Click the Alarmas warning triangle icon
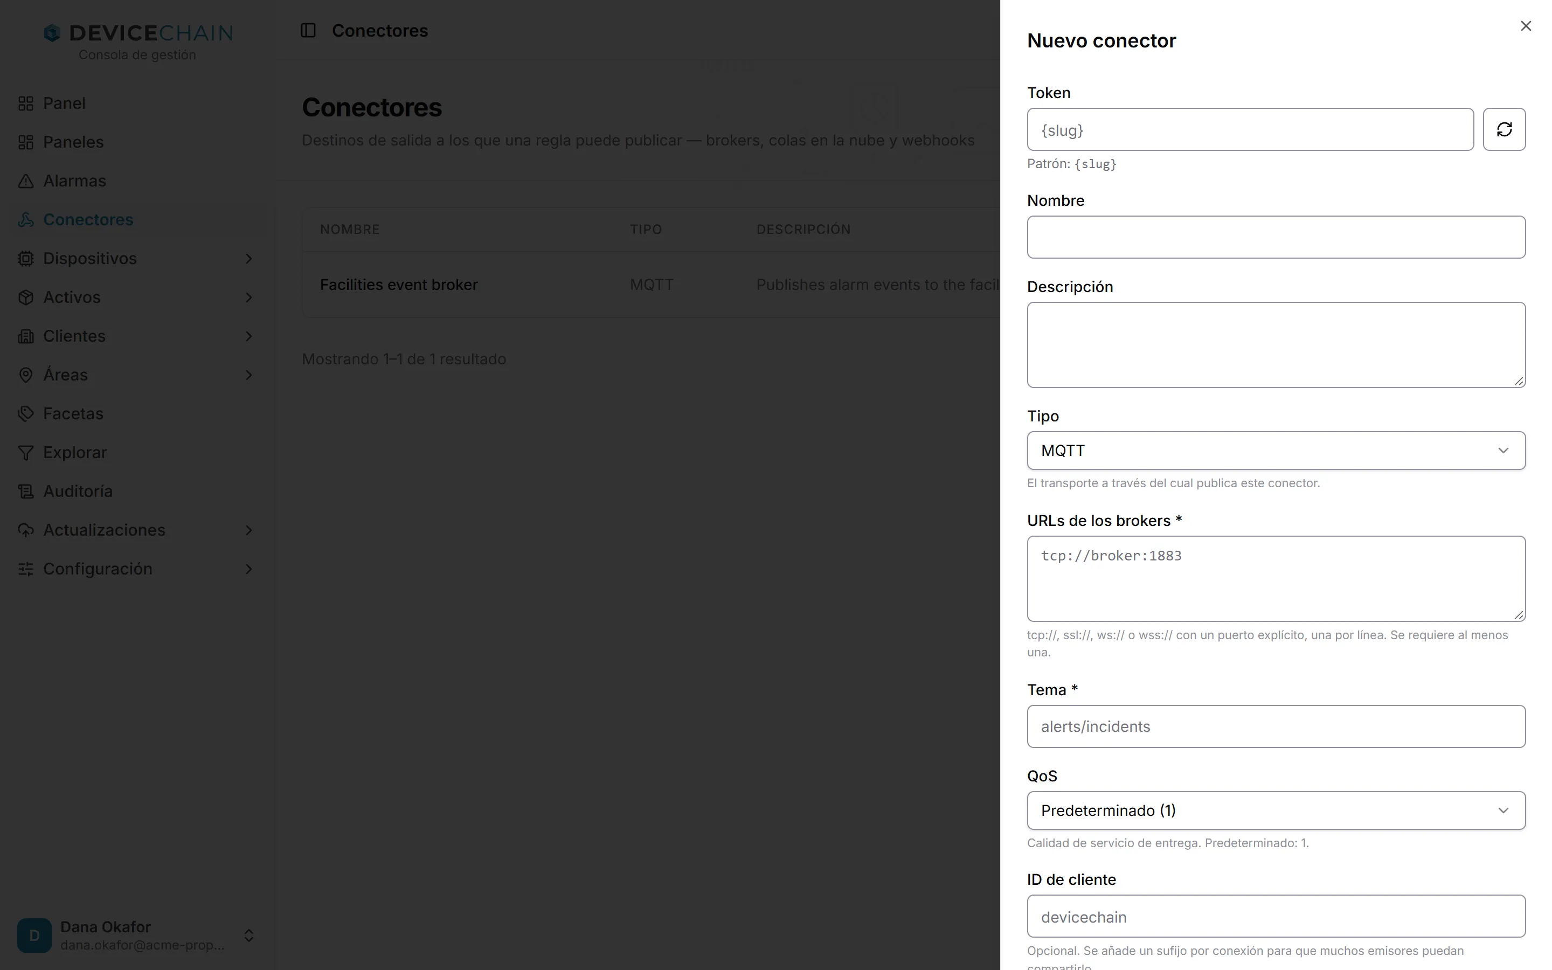The height and width of the screenshot is (970, 1552). tap(26, 181)
